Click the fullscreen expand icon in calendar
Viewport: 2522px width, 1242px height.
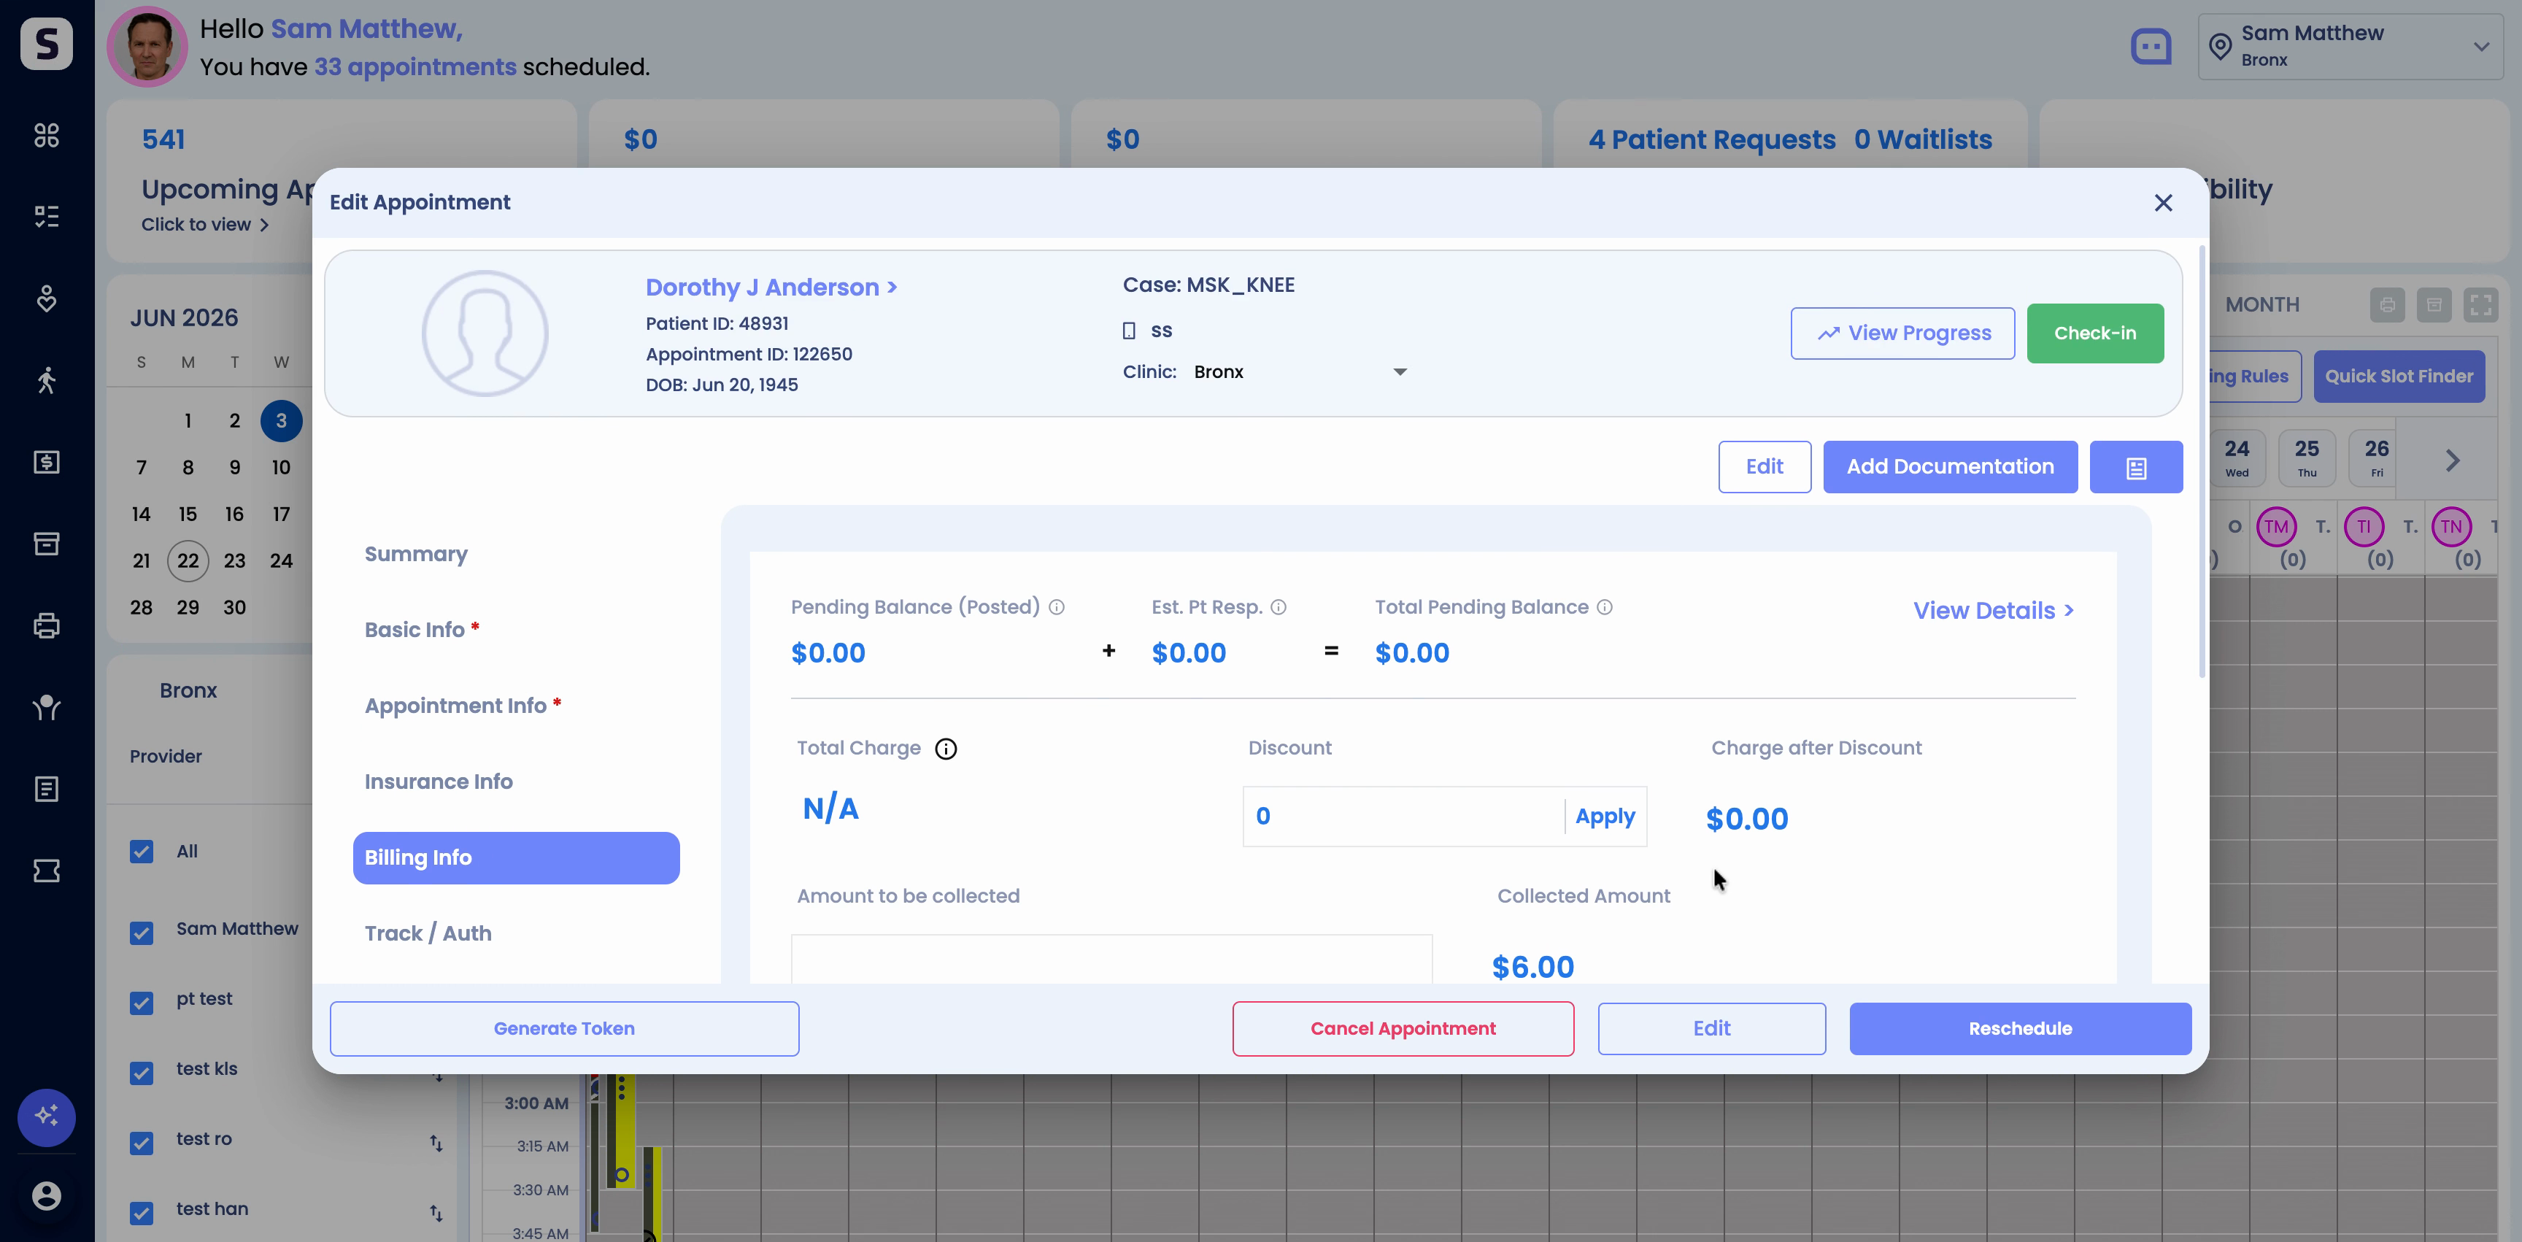(2481, 304)
